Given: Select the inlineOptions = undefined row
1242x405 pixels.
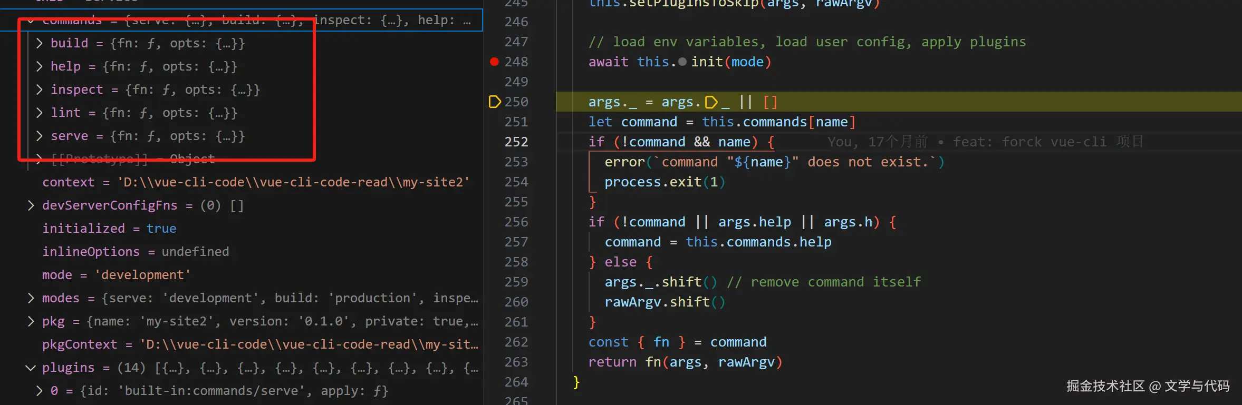Looking at the screenshot, I should pyautogui.click(x=242, y=252).
